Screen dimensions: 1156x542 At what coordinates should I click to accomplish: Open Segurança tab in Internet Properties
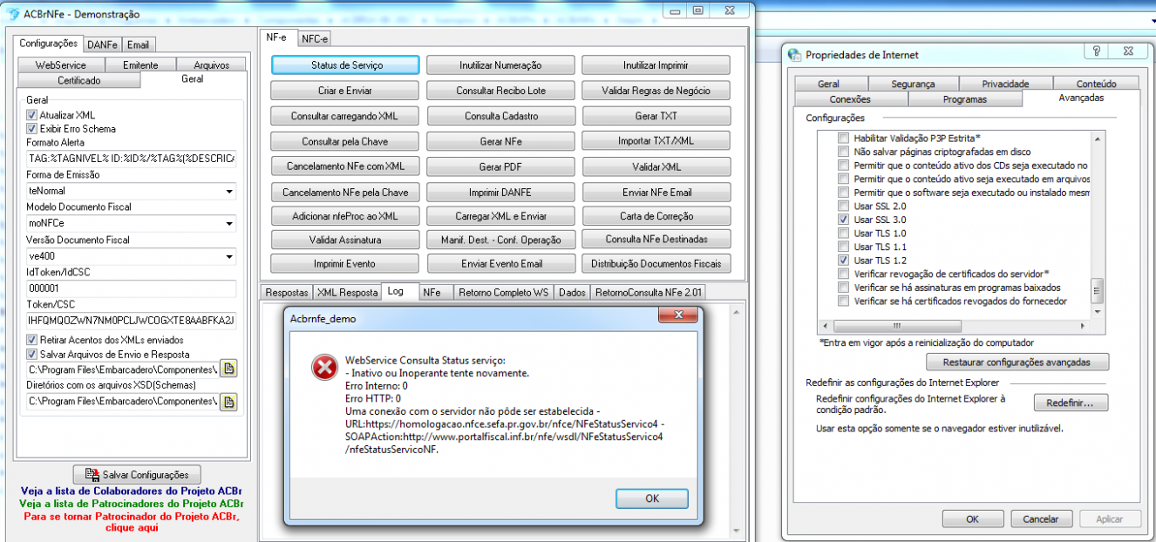(x=913, y=84)
